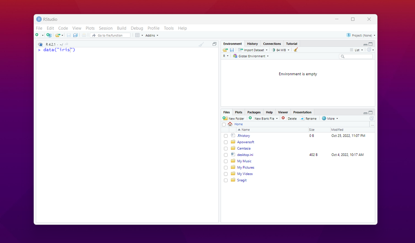
Task: Expand the New File dropdown arrow
Action: (x=42, y=35)
